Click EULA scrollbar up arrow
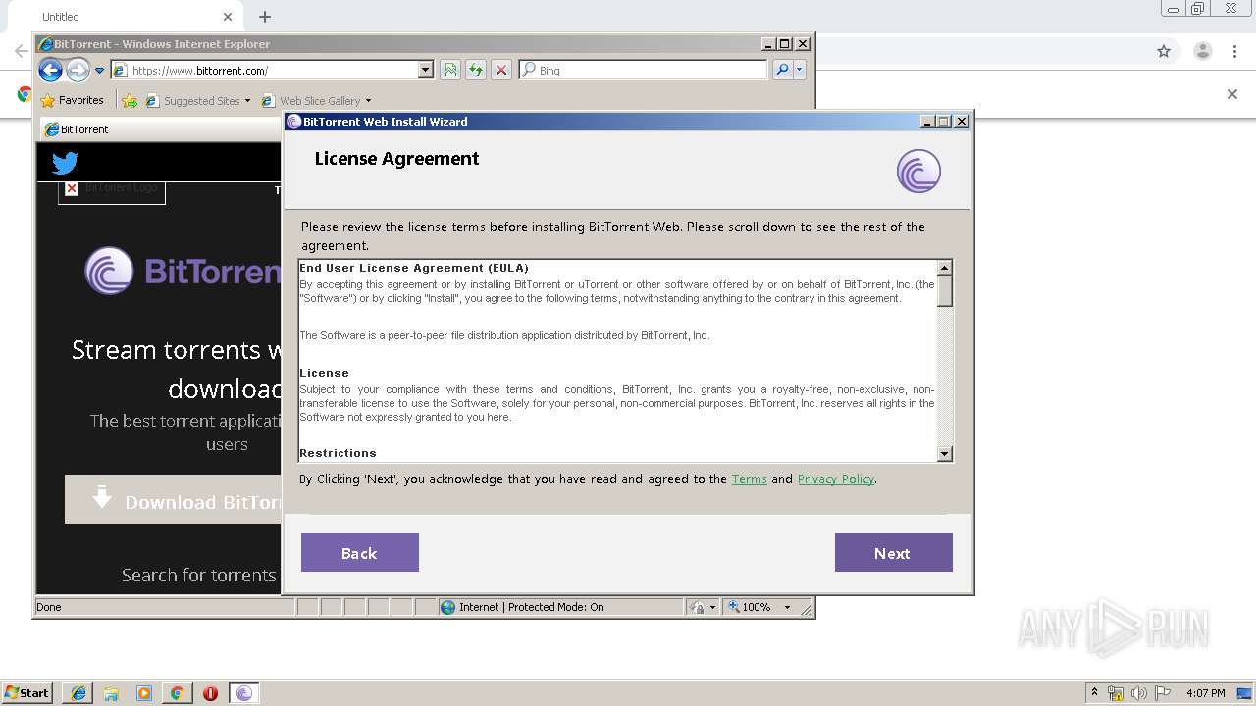Image resolution: width=1256 pixels, height=706 pixels. (945, 268)
